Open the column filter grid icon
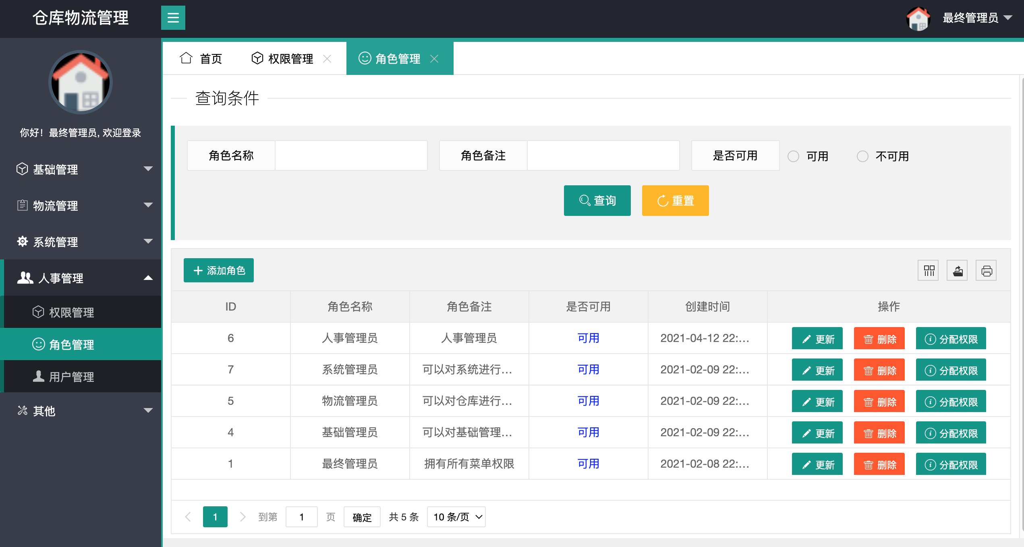The width and height of the screenshot is (1024, 547). coord(929,270)
